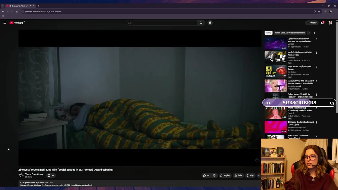Select the Tümü filter chip
This screenshot has width=338, height=190.
pos(268,33)
